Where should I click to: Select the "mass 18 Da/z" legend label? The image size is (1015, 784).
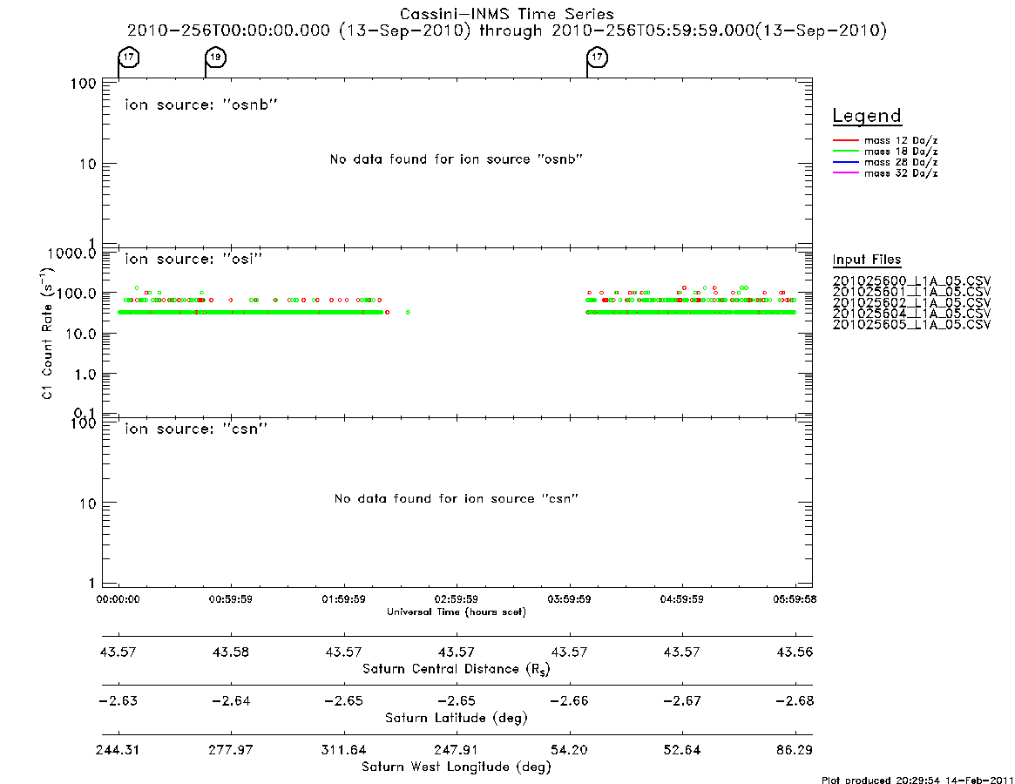[x=901, y=152]
